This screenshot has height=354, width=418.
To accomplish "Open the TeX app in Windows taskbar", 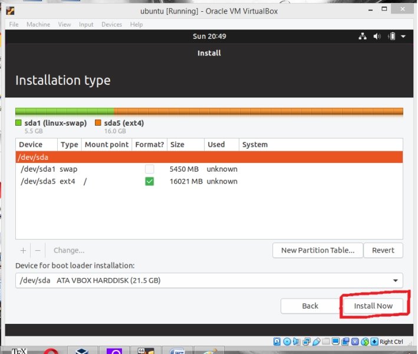I will (19, 351).
